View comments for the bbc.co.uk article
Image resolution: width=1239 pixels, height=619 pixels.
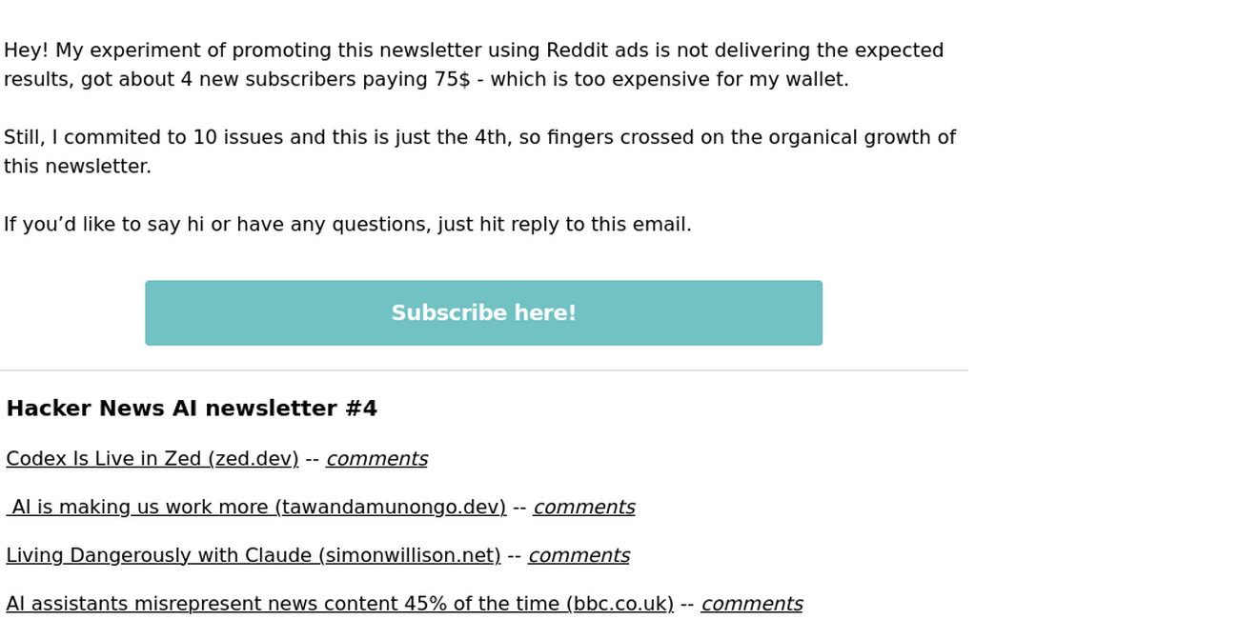pyautogui.click(x=751, y=605)
